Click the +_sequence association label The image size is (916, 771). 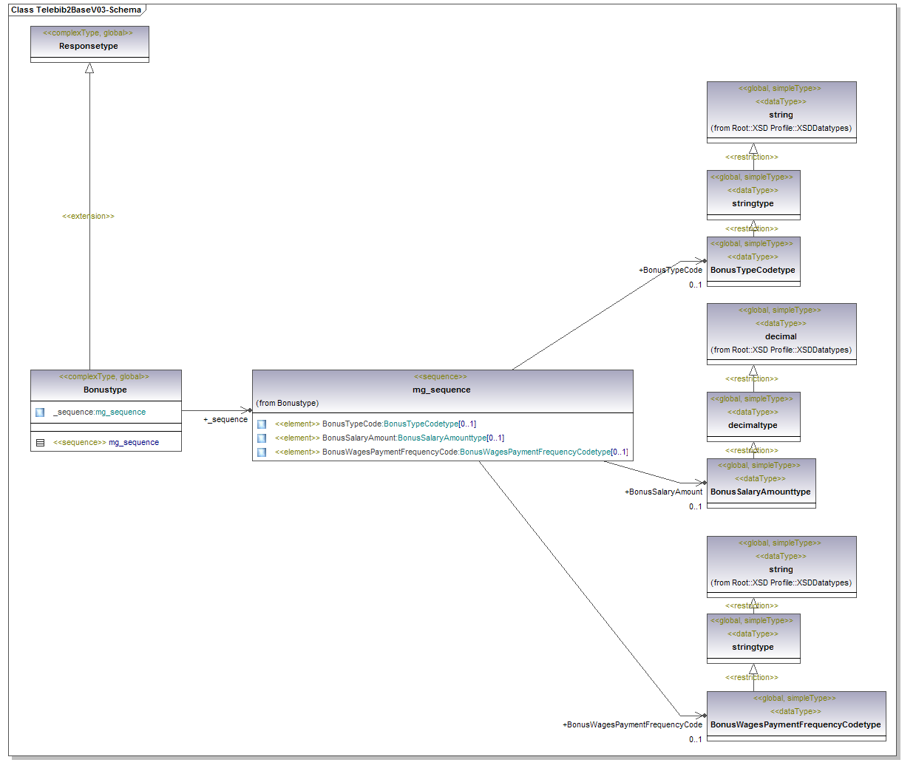[x=225, y=420]
